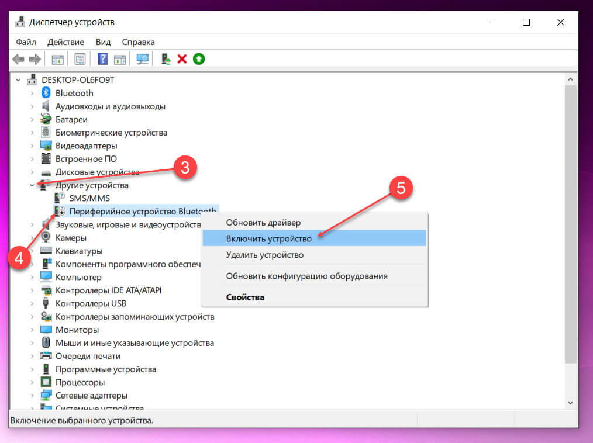The height and width of the screenshot is (443, 593).
Task: Click the USB plug icon for Контроллеры USB
Action: click(46, 303)
